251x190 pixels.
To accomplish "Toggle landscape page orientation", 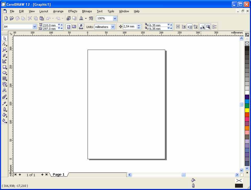I will coord(74,27).
